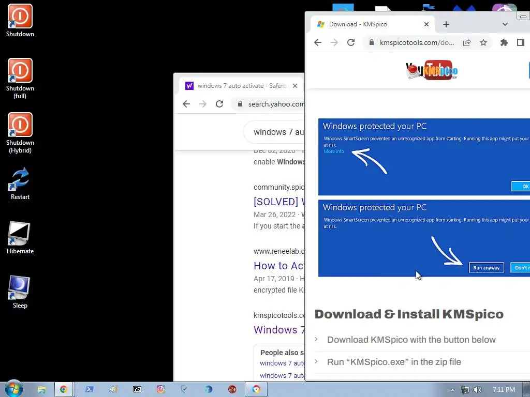Image resolution: width=530 pixels, height=397 pixels.
Task: Open 7-Zip from the taskbar
Action: tap(137, 390)
